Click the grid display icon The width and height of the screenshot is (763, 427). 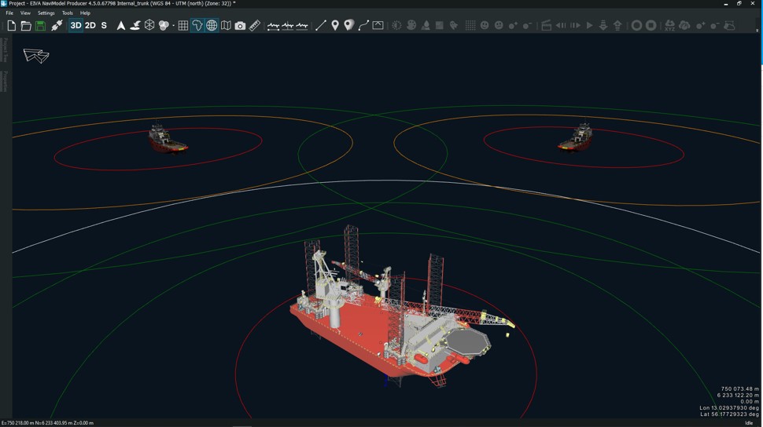(183, 26)
